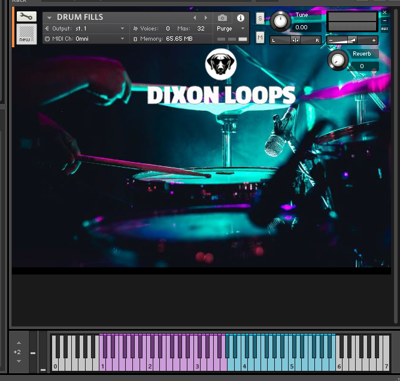
Task: Click the camera snapshot icon
Action: click(x=223, y=18)
